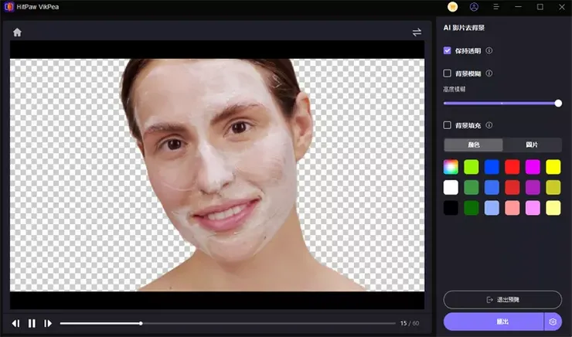Pick the black color swatch

pos(451,208)
